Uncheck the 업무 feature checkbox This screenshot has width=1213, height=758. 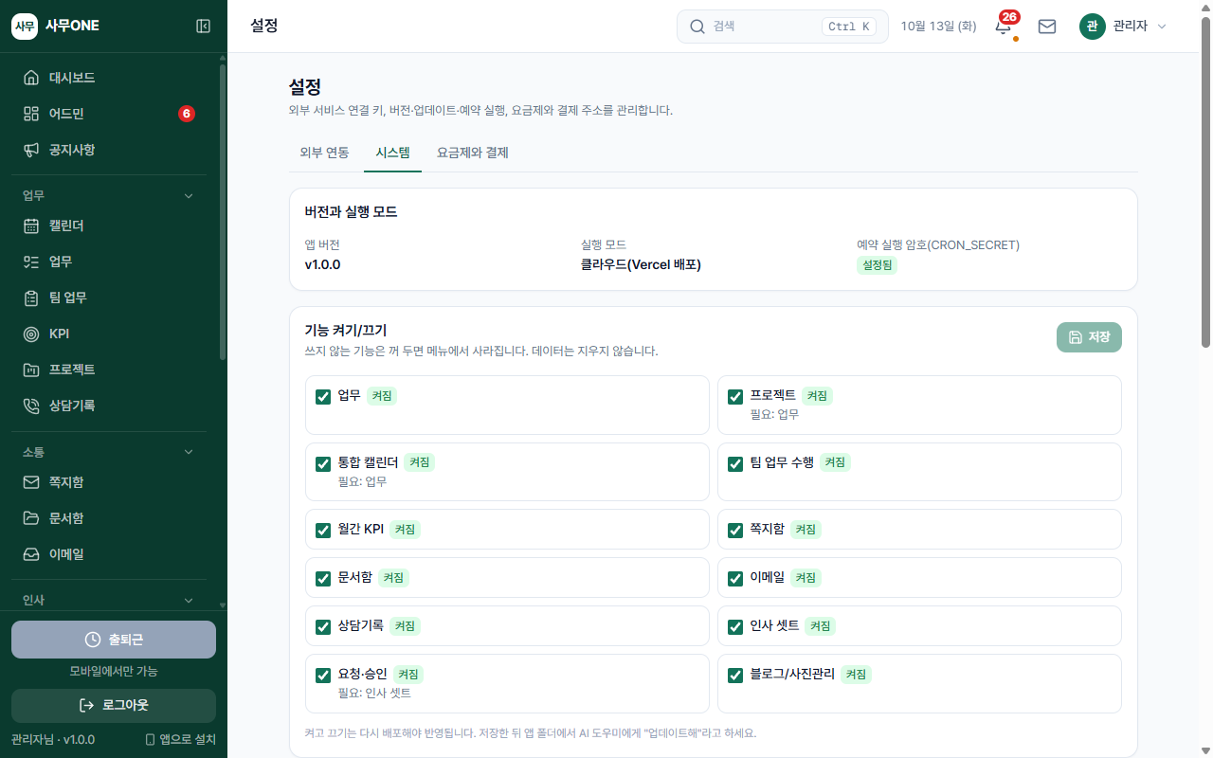(323, 396)
